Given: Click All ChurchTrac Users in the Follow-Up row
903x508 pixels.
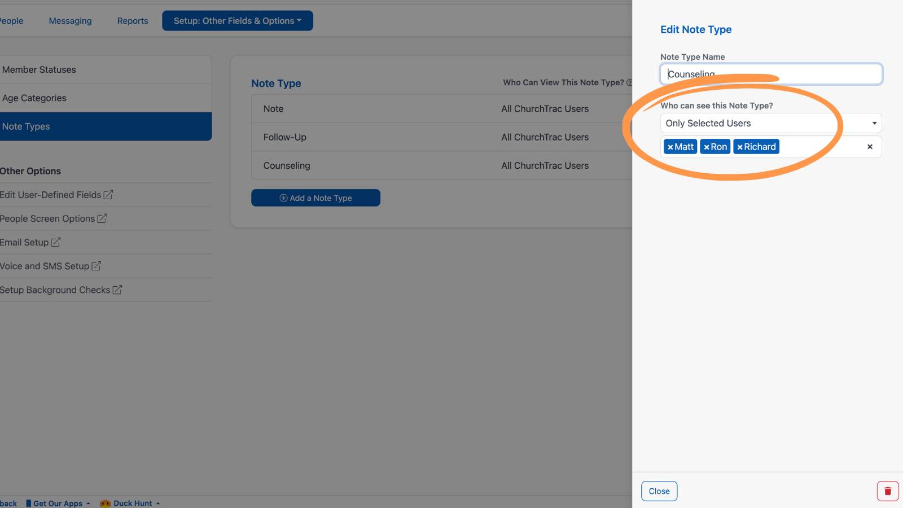Looking at the screenshot, I should [x=545, y=137].
